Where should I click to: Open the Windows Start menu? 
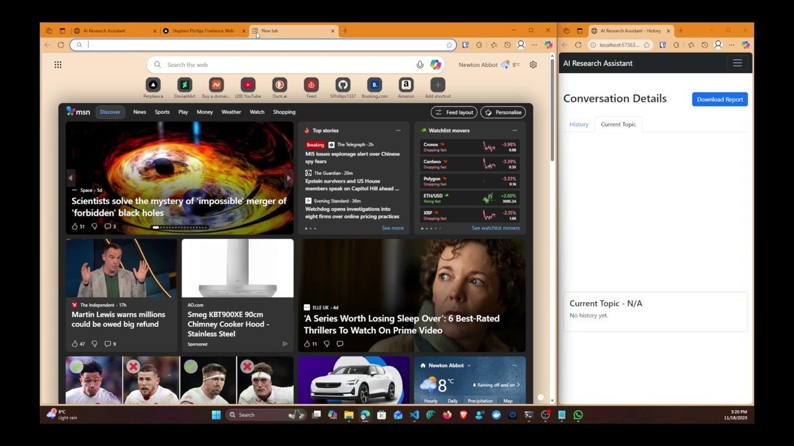pyautogui.click(x=216, y=415)
